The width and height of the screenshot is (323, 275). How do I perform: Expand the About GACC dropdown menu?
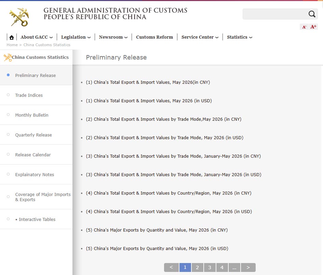point(37,37)
